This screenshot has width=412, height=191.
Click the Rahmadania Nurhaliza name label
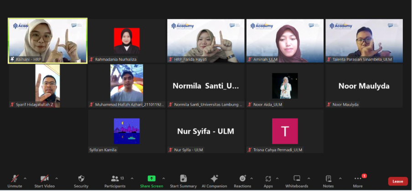116,59
